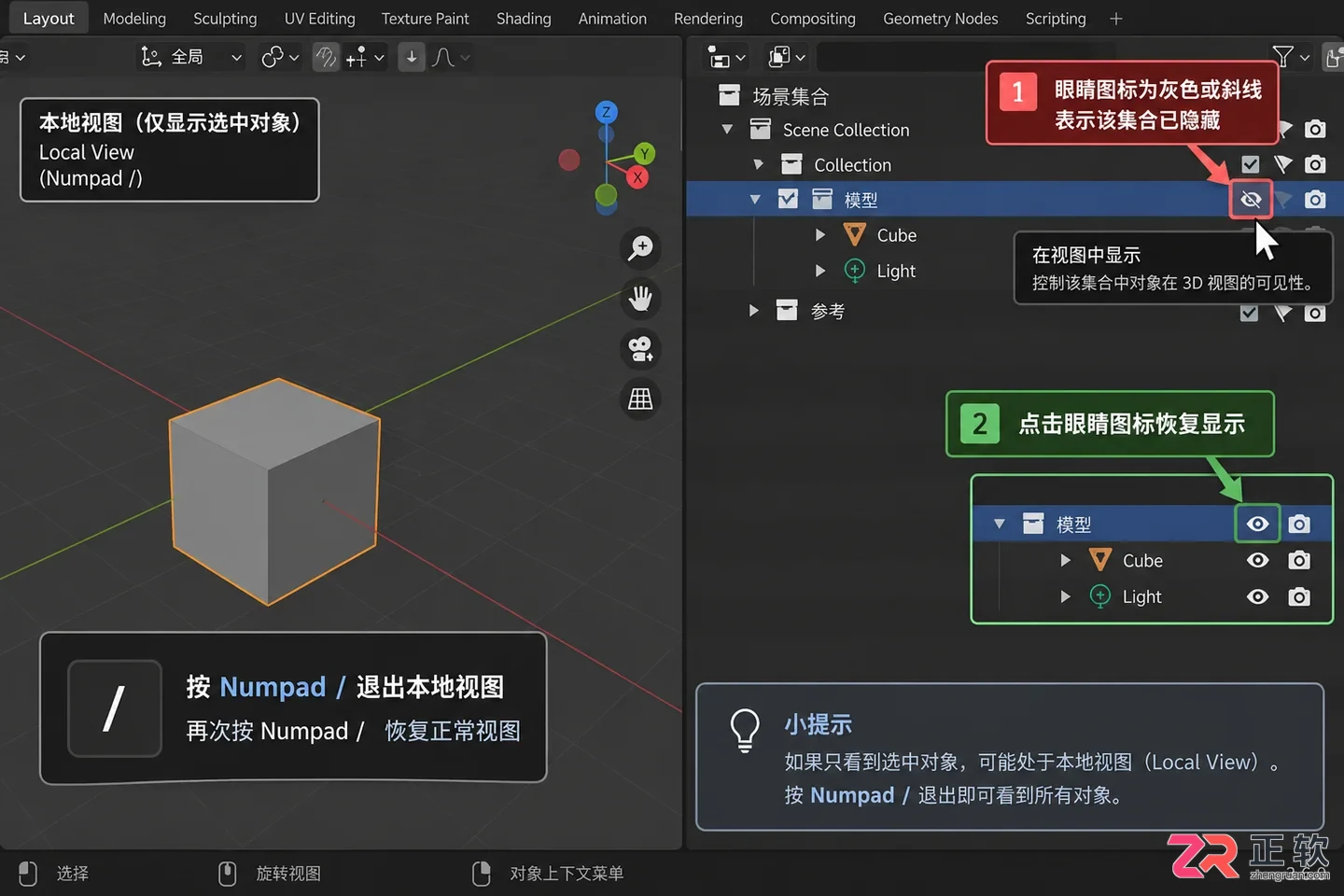Click the orange triangle mesh icon beside Cube
This screenshot has width=1344, height=896.
[x=854, y=235]
